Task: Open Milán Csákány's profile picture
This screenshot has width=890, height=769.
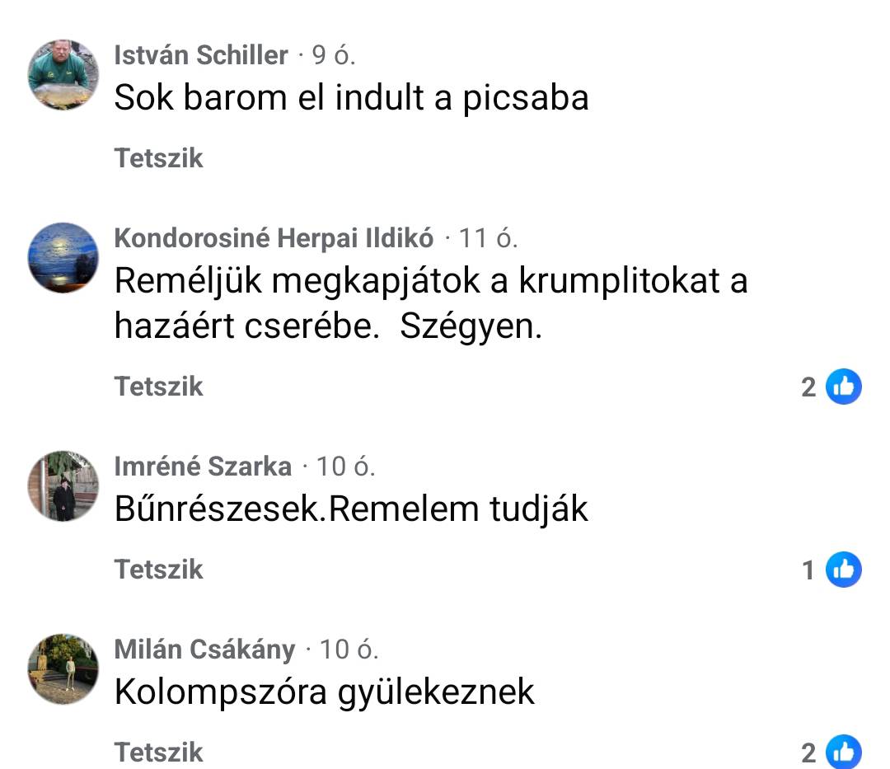Action: tap(63, 668)
